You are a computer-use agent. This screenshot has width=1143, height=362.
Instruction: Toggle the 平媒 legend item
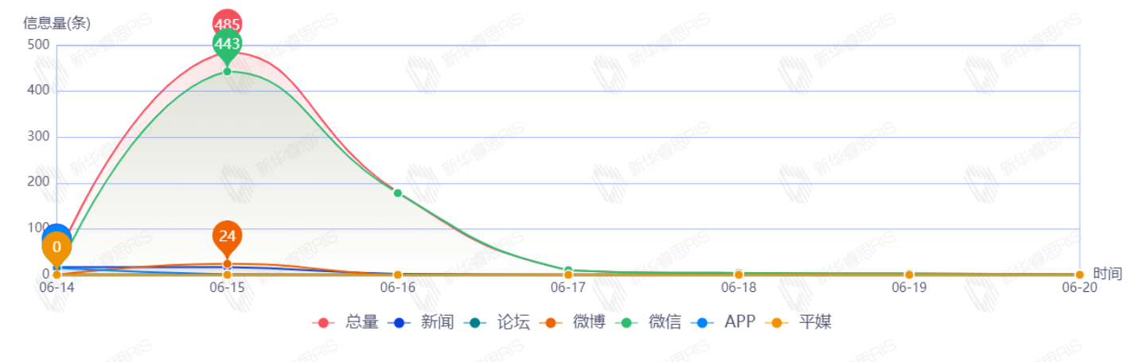(x=798, y=322)
